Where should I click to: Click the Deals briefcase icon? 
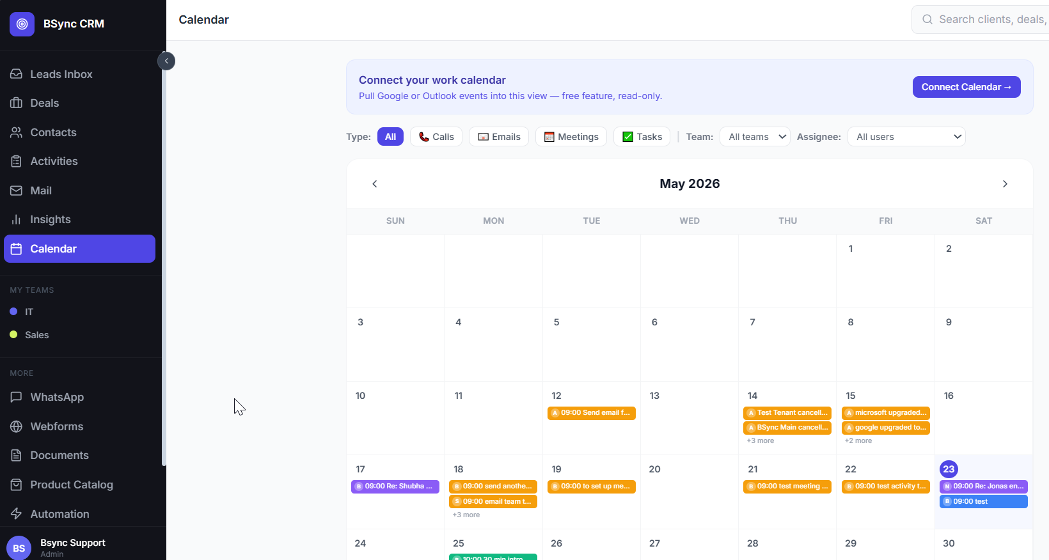coord(17,103)
